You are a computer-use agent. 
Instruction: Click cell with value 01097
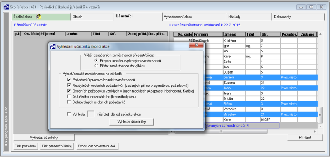(x=270, y=119)
